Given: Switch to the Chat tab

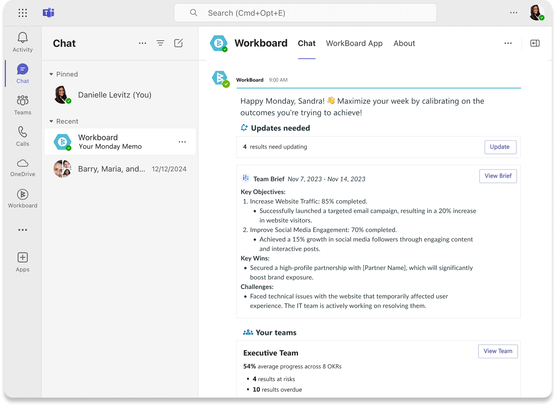Looking at the screenshot, I should pos(307,43).
